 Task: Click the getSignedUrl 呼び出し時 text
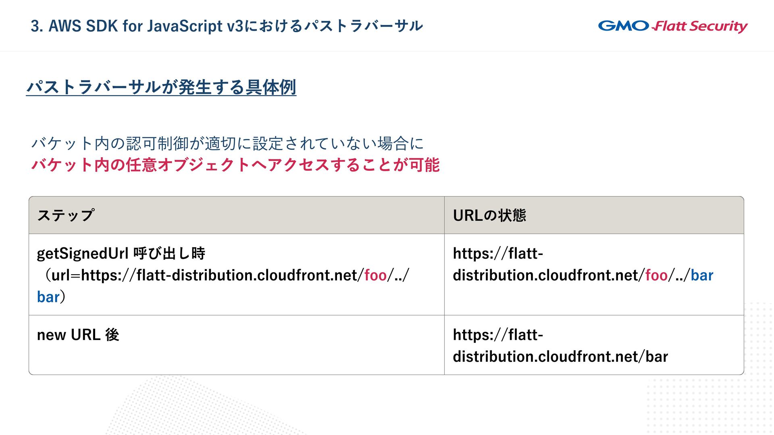click(121, 254)
